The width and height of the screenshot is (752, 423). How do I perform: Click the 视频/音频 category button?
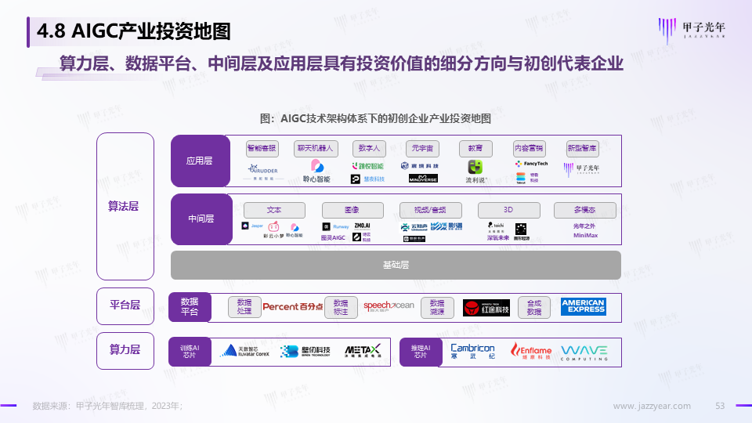click(x=424, y=210)
